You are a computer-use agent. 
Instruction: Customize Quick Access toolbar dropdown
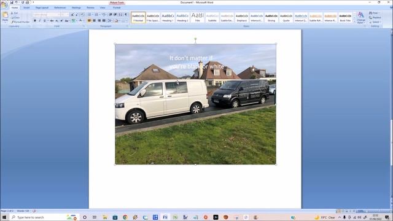pyautogui.click(x=33, y=2)
